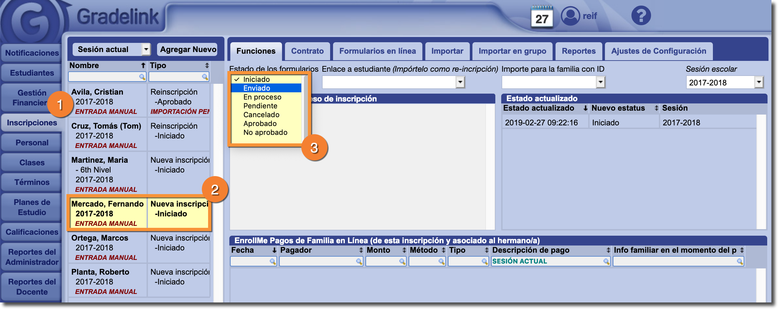Click magnifier icon in Fecha filter field
778x309 pixels.
[273, 262]
